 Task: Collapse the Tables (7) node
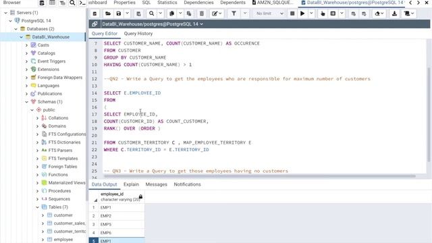[x=38, y=207]
